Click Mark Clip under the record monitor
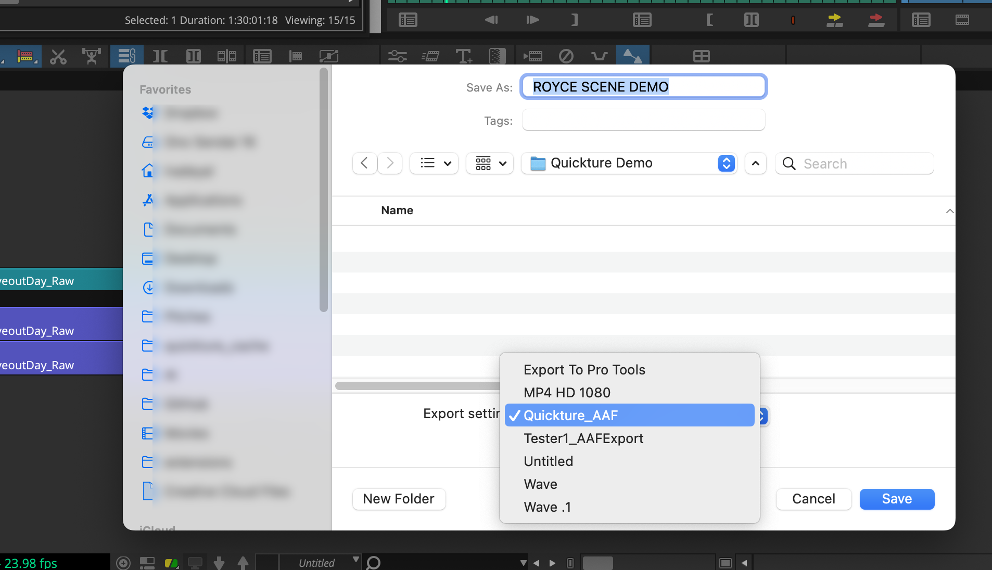Screen dimensions: 992x570 pyautogui.click(x=751, y=20)
